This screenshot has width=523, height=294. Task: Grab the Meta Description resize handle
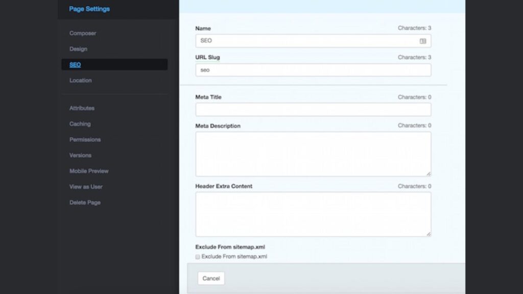[x=429, y=174]
